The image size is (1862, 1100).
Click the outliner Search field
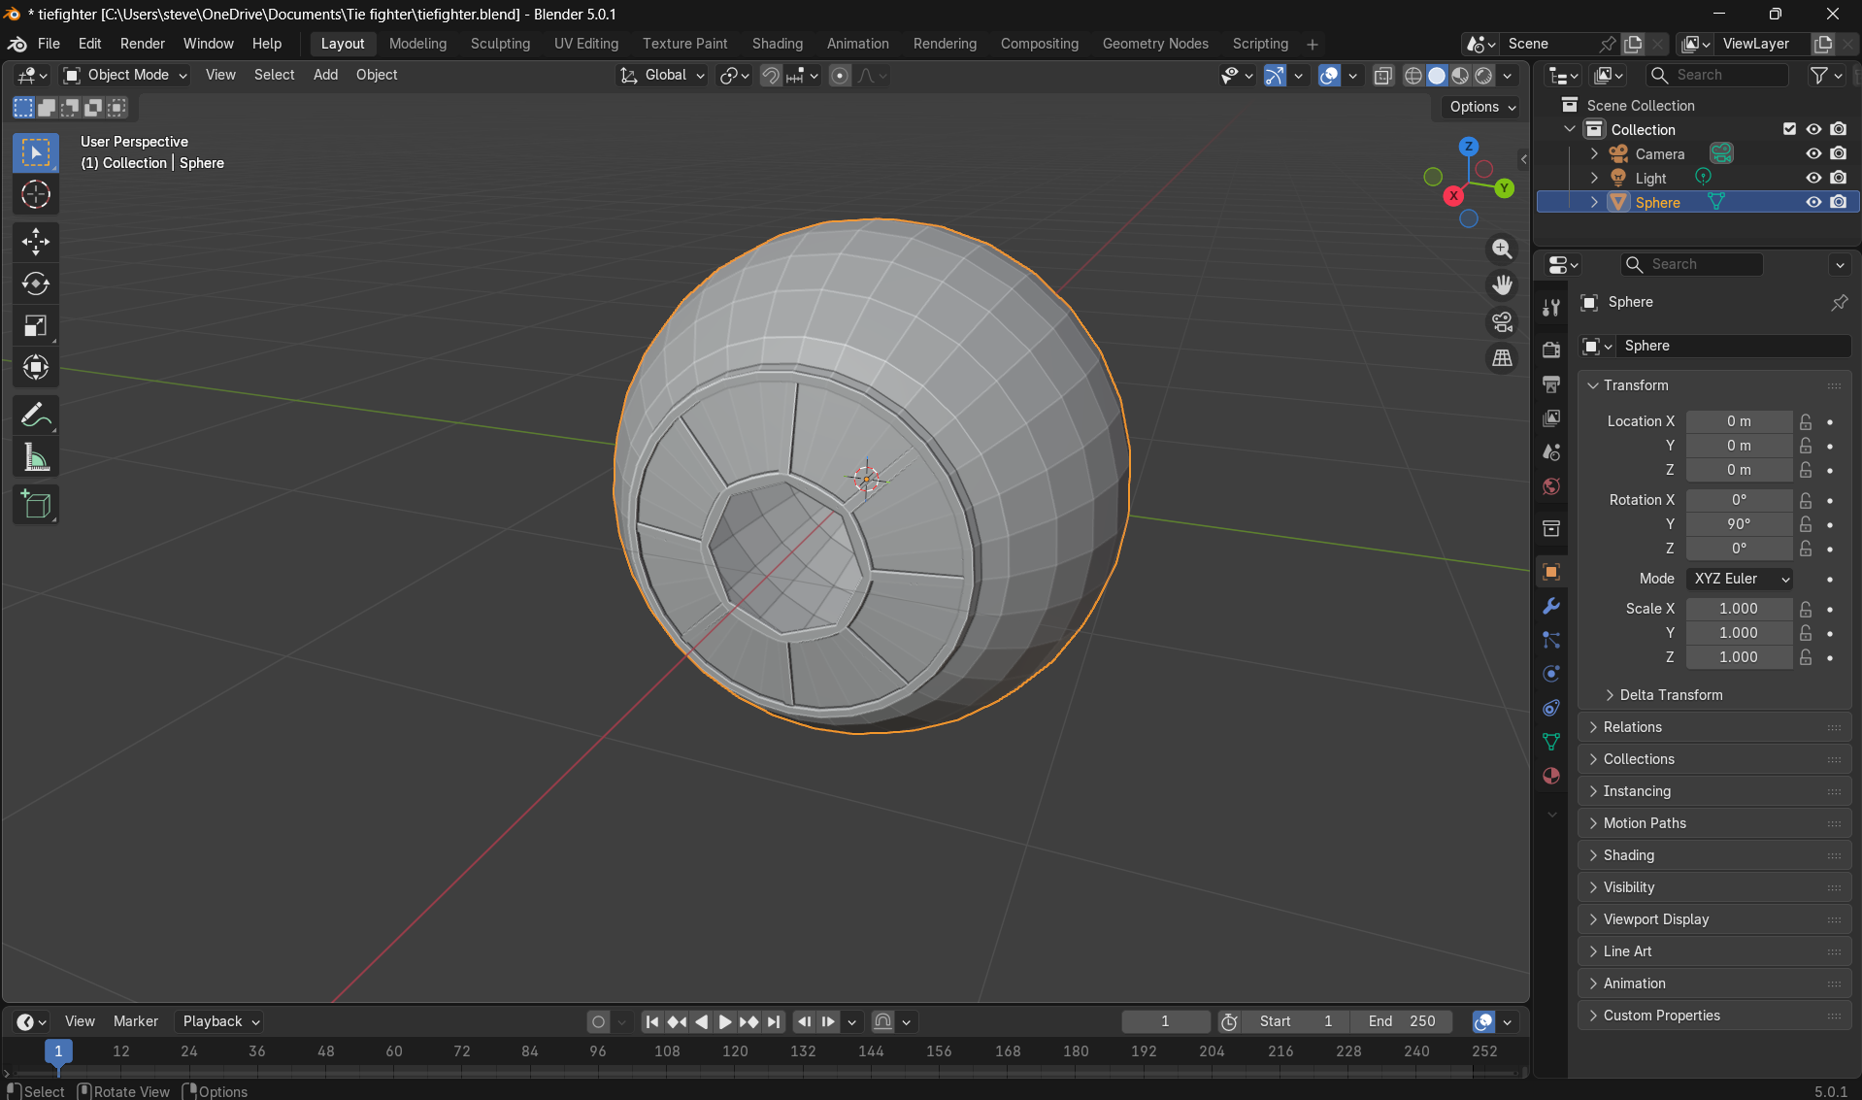click(1718, 75)
